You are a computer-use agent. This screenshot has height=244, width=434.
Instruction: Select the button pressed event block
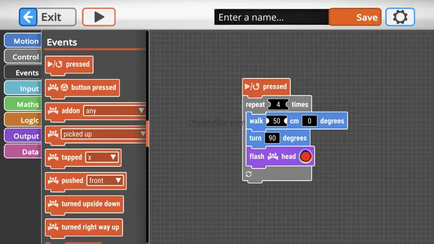82,88
